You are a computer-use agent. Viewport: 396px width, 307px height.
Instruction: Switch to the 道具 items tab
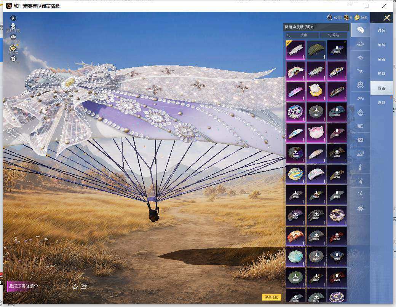(x=382, y=102)
